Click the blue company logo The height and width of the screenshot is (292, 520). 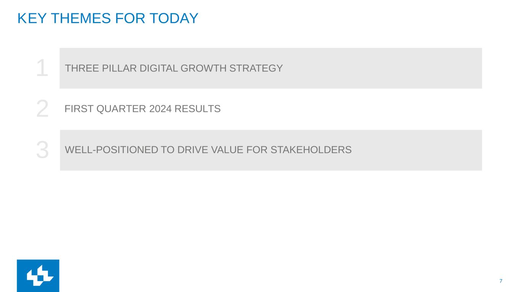[38, 276]
